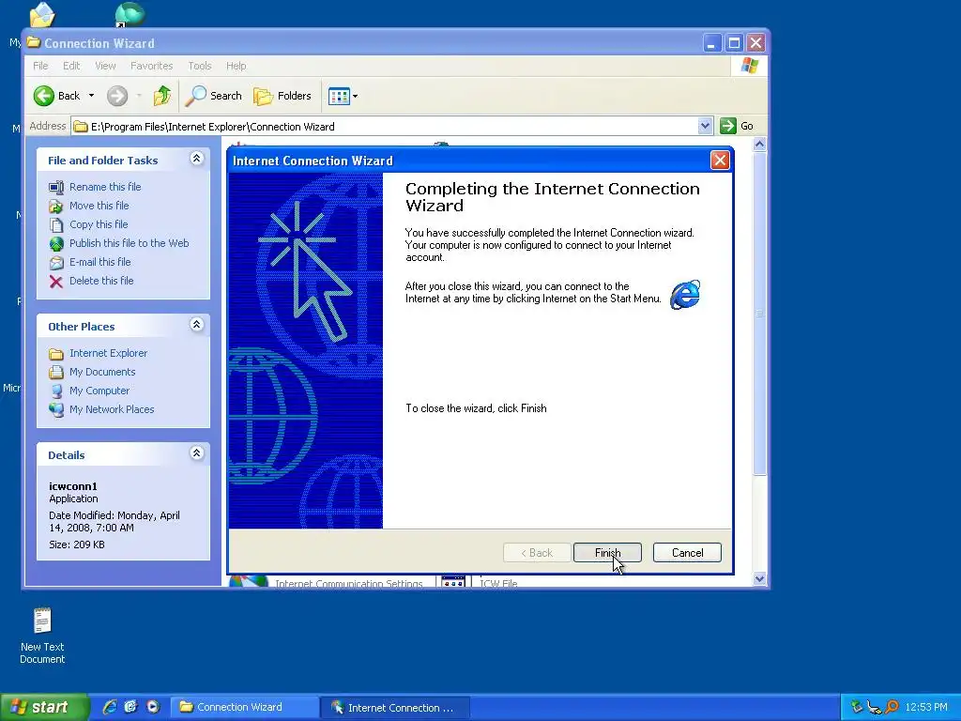The height and width of the screenshot is (721, 961).
Task: Open the View menu
Action: pyautogui.click(x=105, y=66)
